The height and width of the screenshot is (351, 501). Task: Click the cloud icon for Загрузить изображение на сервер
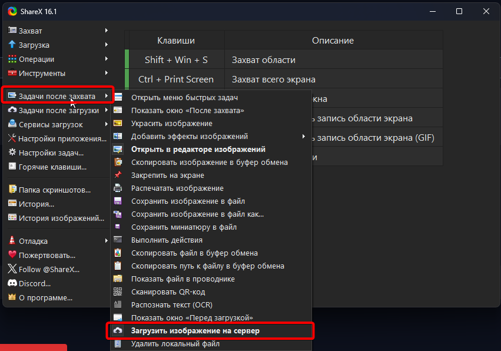click(x=118, y=330)
